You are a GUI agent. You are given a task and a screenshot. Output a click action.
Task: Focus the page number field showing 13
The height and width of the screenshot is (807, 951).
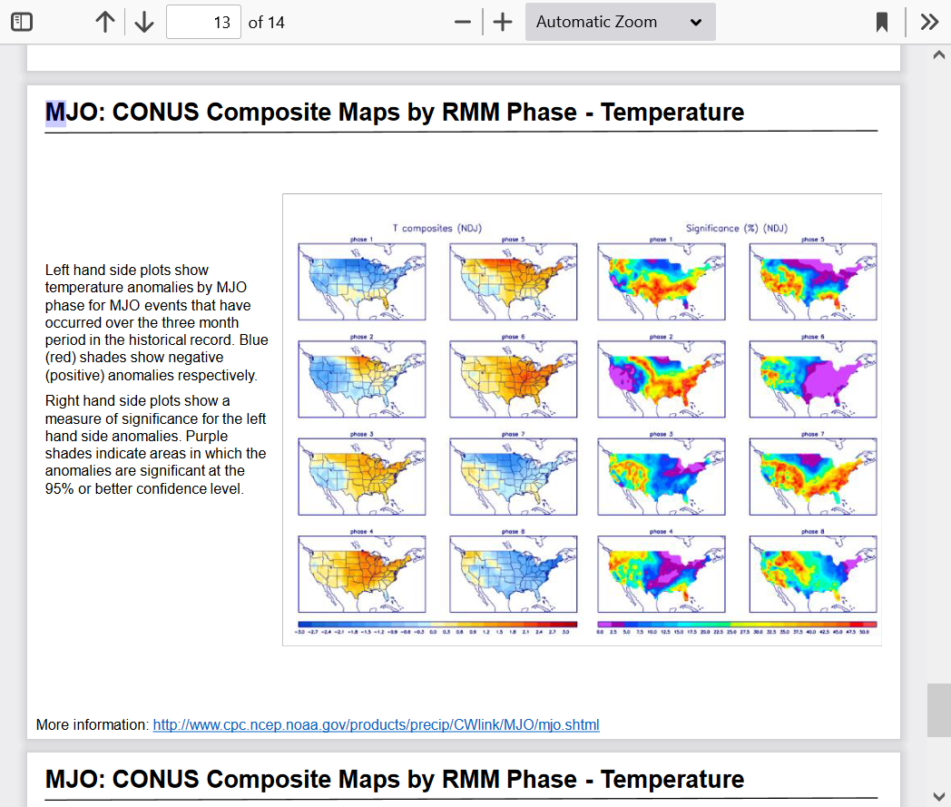point(203,22)
